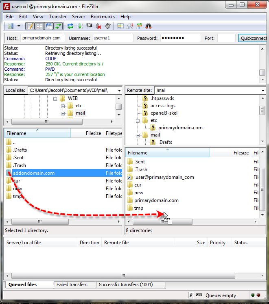Toggle directory comparison
Viewport: 269px width, 304px height.
[x=130, y=26]
